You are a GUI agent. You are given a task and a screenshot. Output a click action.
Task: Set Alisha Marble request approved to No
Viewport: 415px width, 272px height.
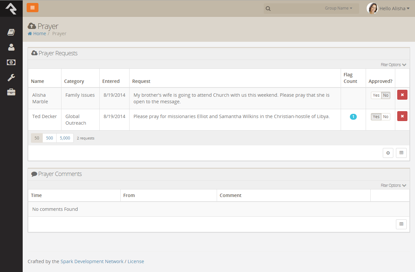386,95
